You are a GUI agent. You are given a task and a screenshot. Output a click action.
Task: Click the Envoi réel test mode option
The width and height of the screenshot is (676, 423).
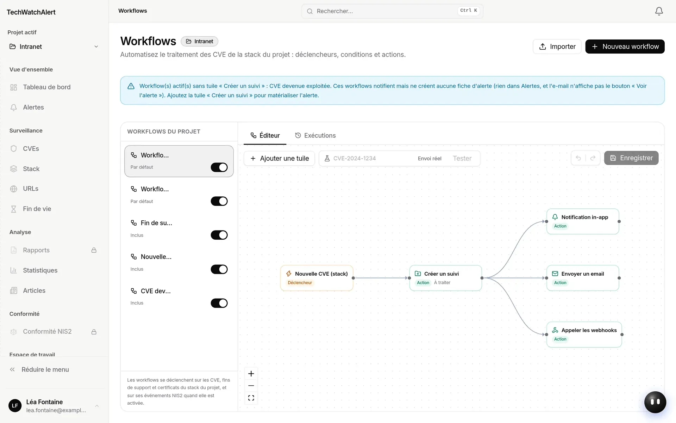pyautogui.click(x=430, y=159)
